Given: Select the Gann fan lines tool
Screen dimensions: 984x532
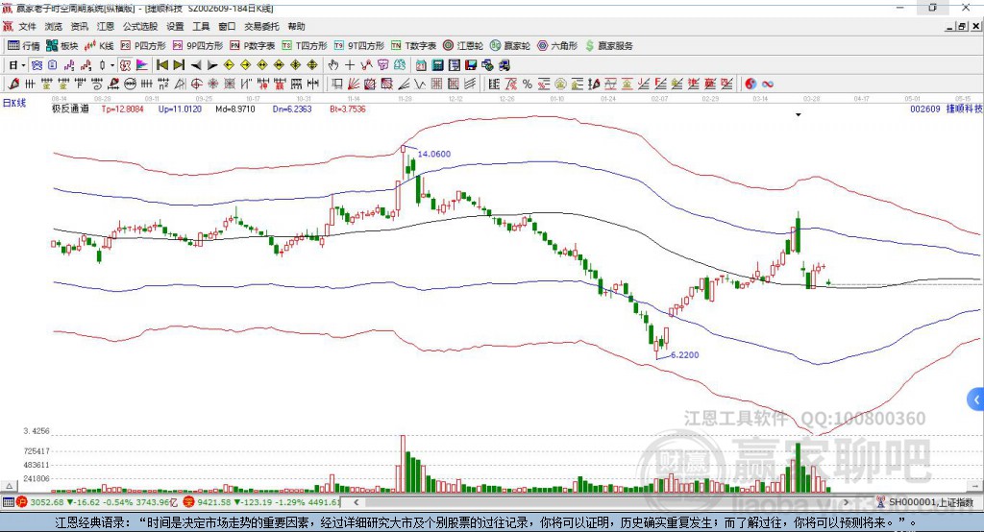Looking at the screenshot, I should pos(354,85).
